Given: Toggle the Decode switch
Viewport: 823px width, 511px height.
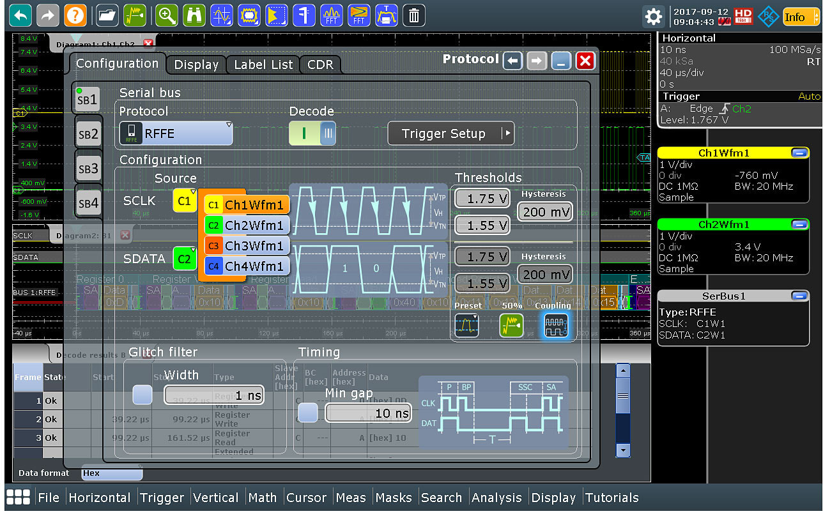Looking at the screenshot, I should tap(312, 133).
